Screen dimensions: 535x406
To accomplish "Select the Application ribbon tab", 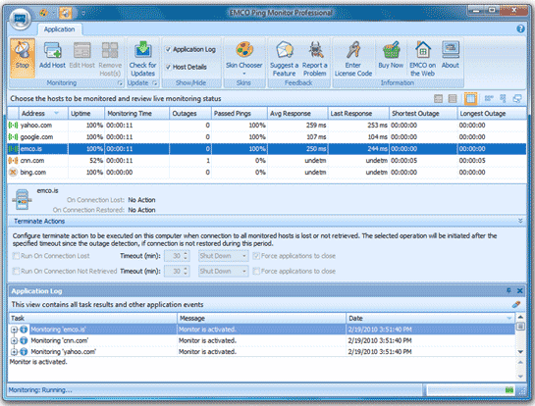I will click(59, 29).
